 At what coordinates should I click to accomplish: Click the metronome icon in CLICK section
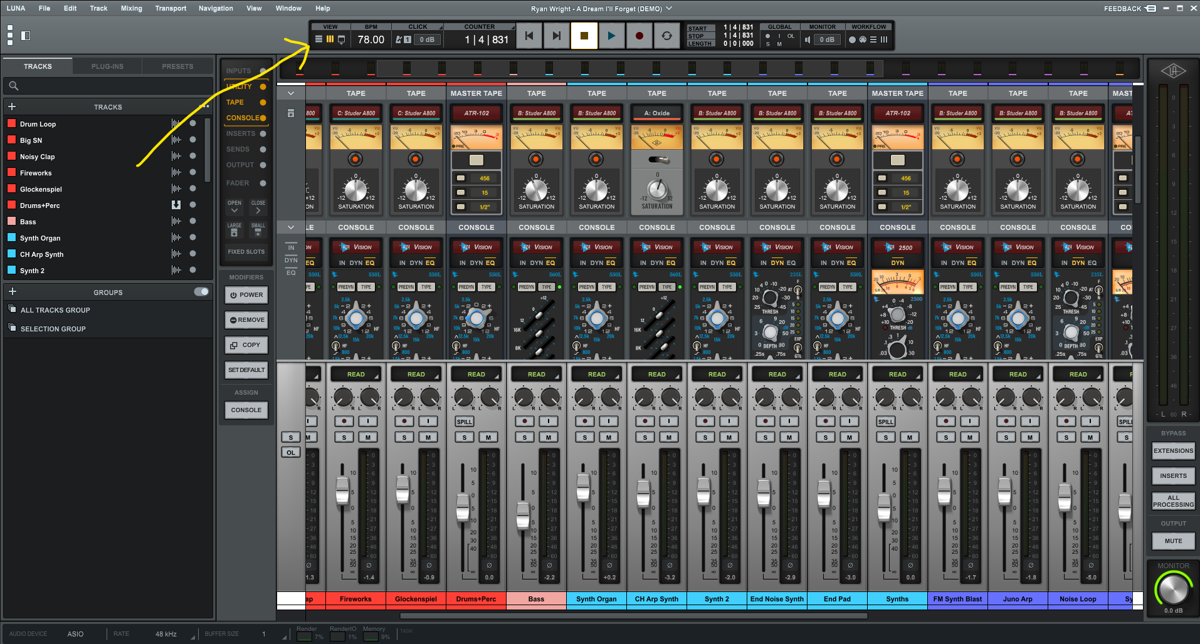pyautogui.click(x=398, y=39)
